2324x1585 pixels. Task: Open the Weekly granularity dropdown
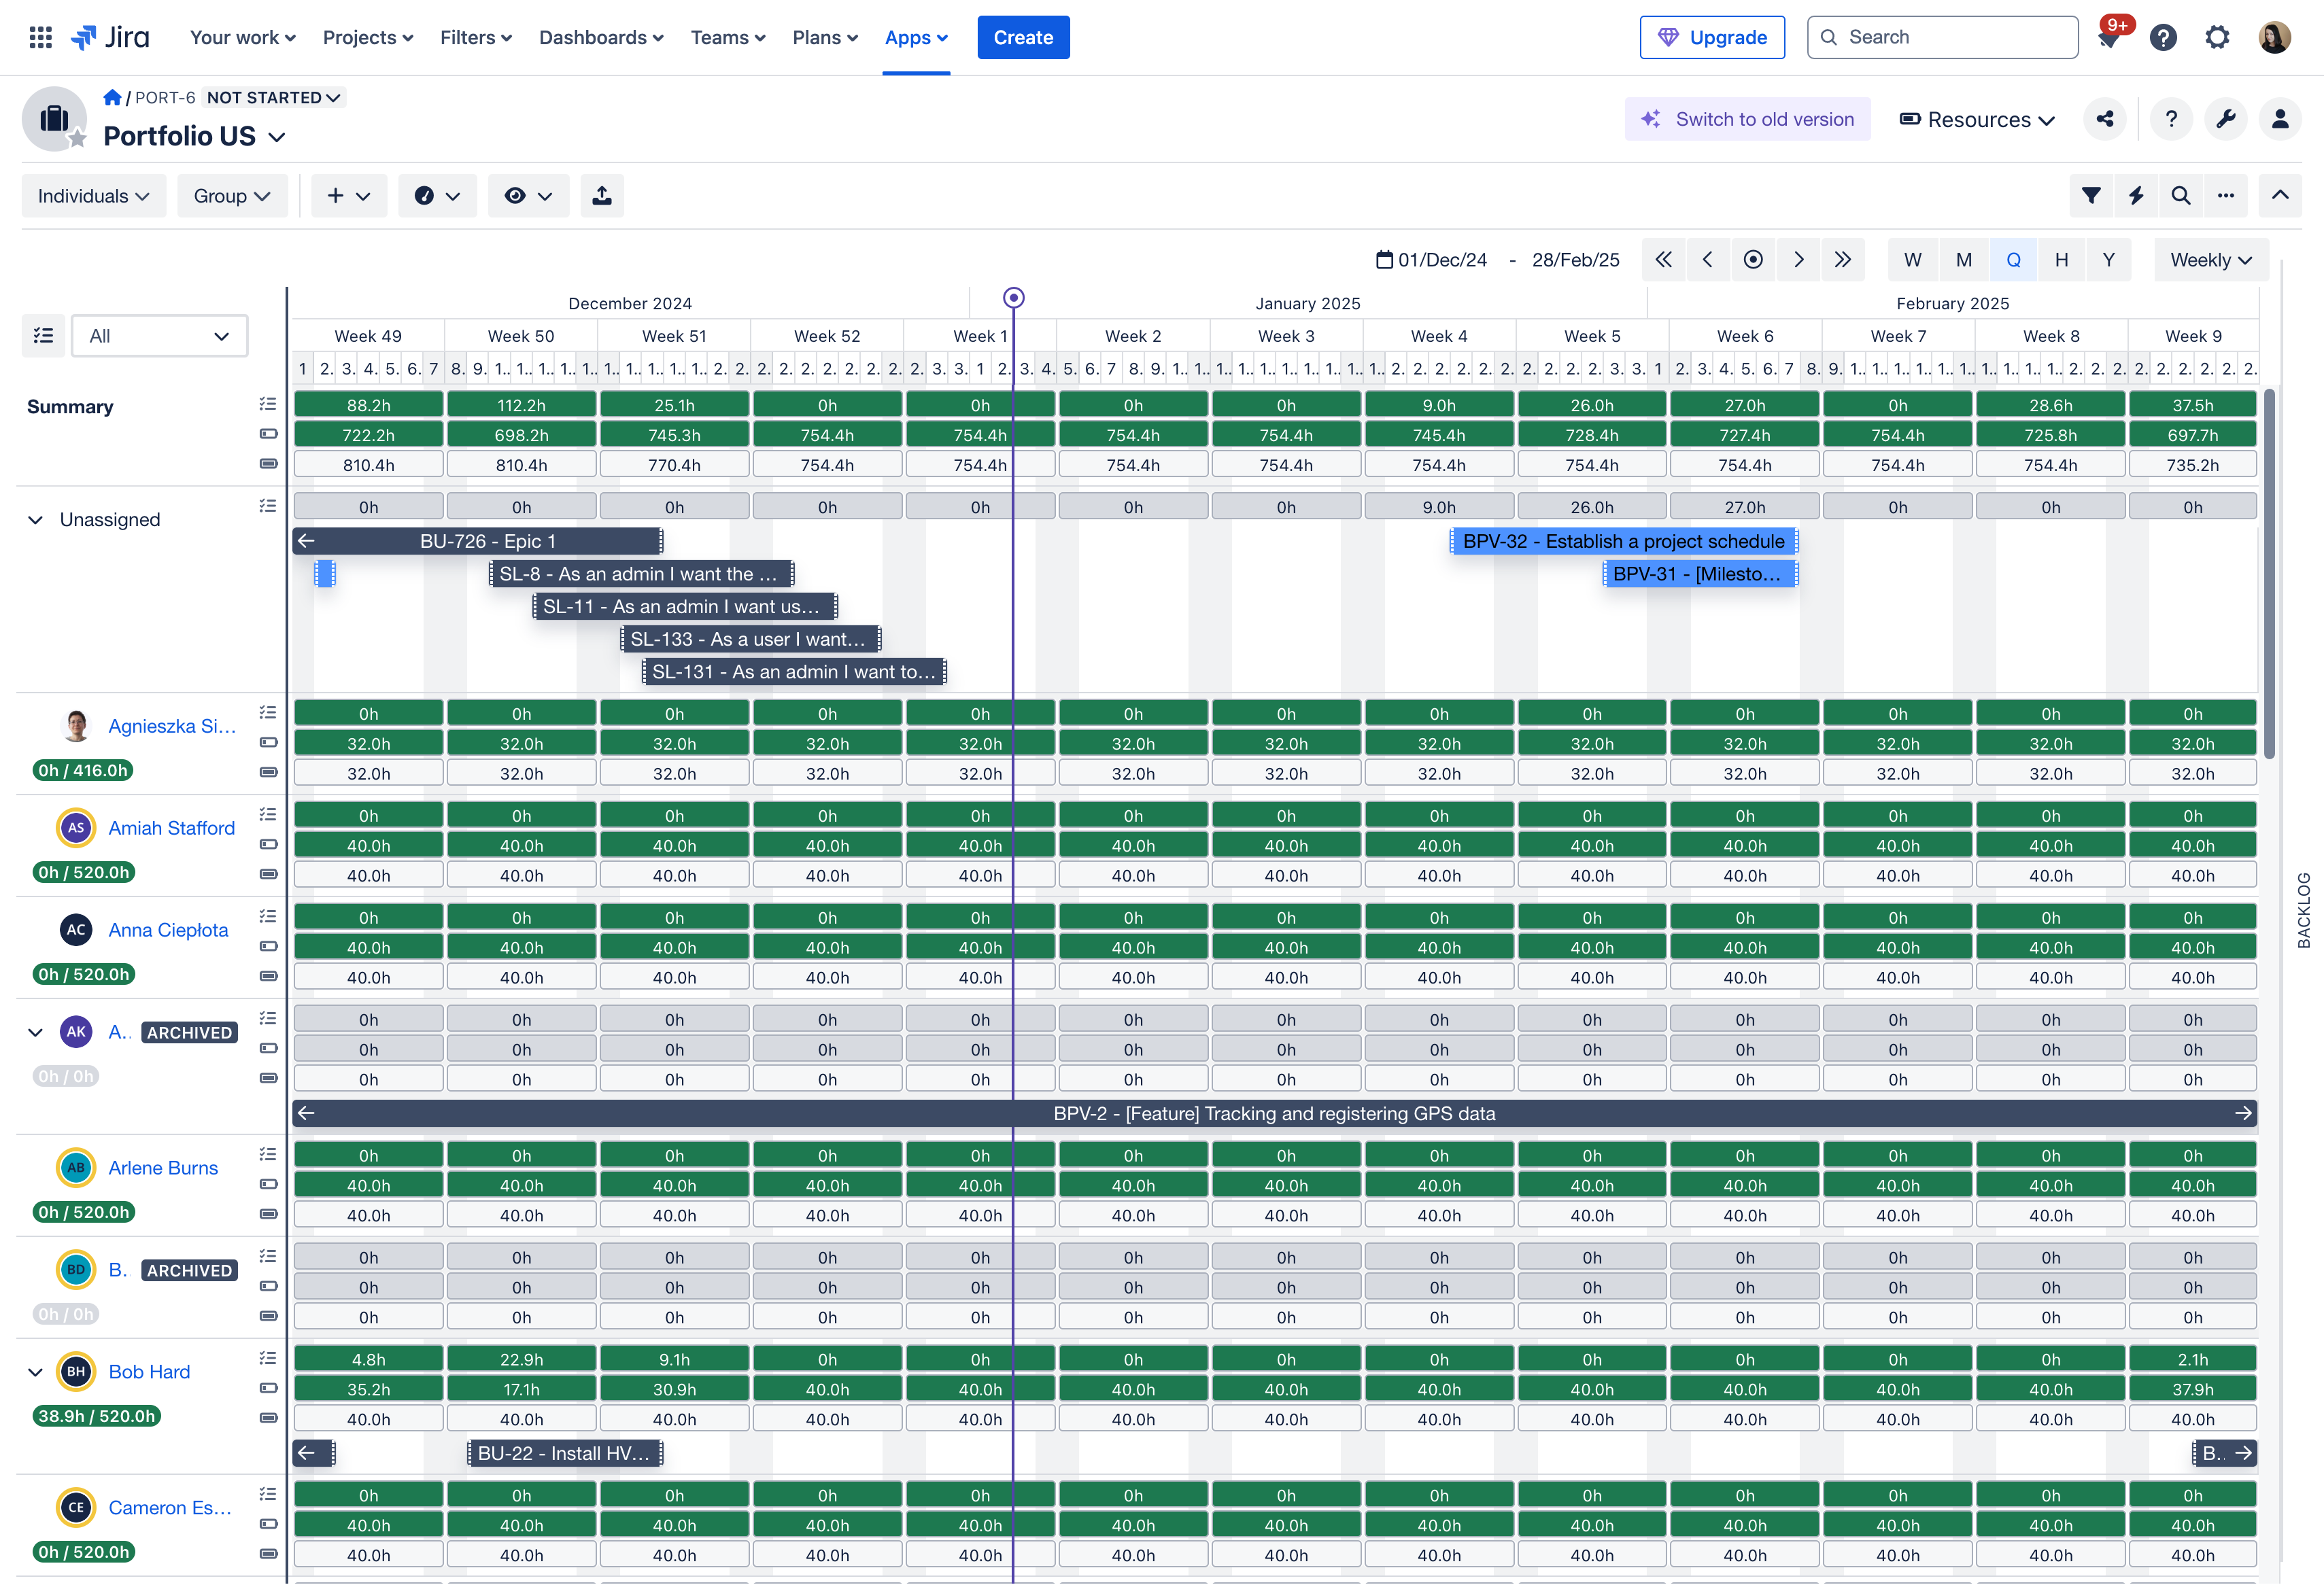pyautogui.click(x=2210, y=260)
